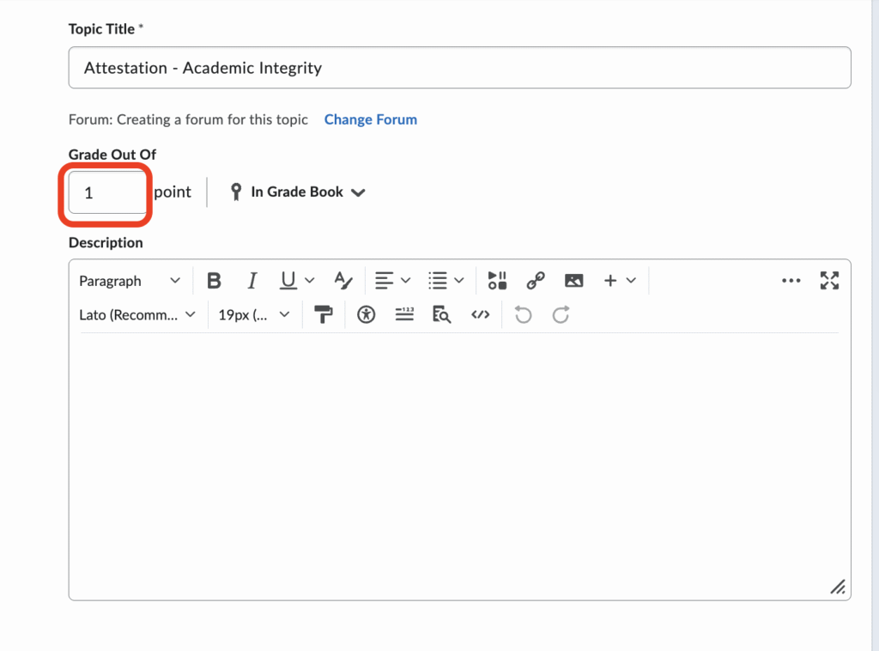
Task: Open the text alignment options menu
Action: click(x=392, y=281)
